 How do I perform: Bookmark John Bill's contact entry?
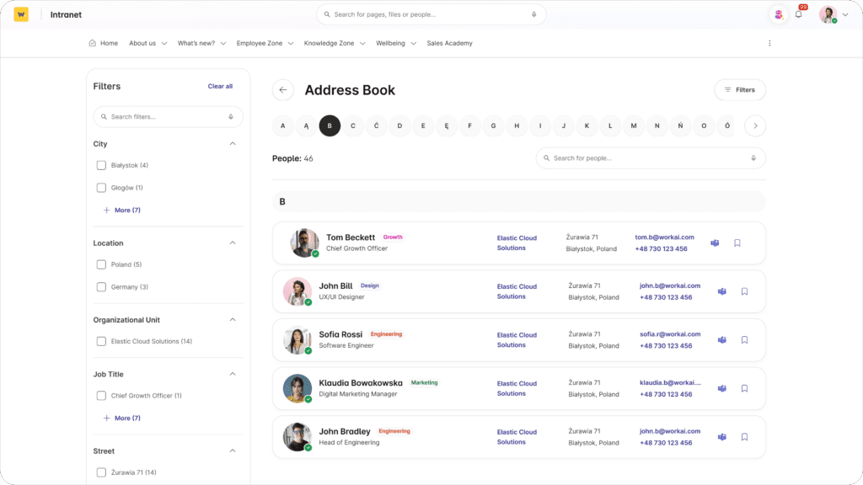[744, 291]
